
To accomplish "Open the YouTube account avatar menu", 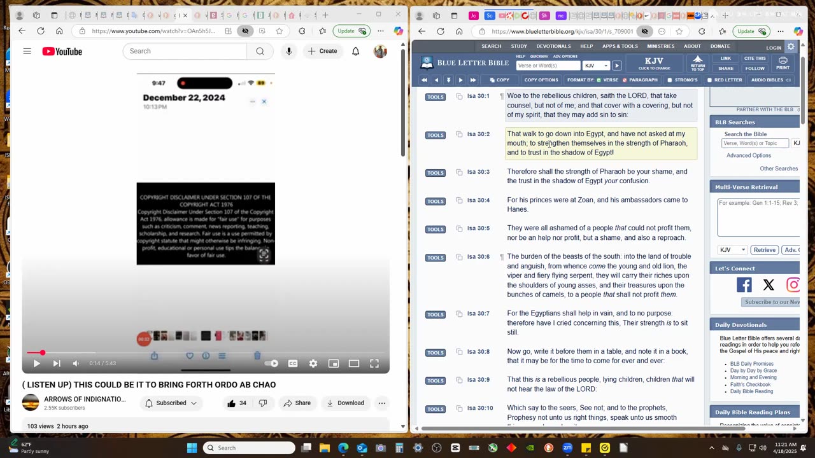I will click(380, 51).
